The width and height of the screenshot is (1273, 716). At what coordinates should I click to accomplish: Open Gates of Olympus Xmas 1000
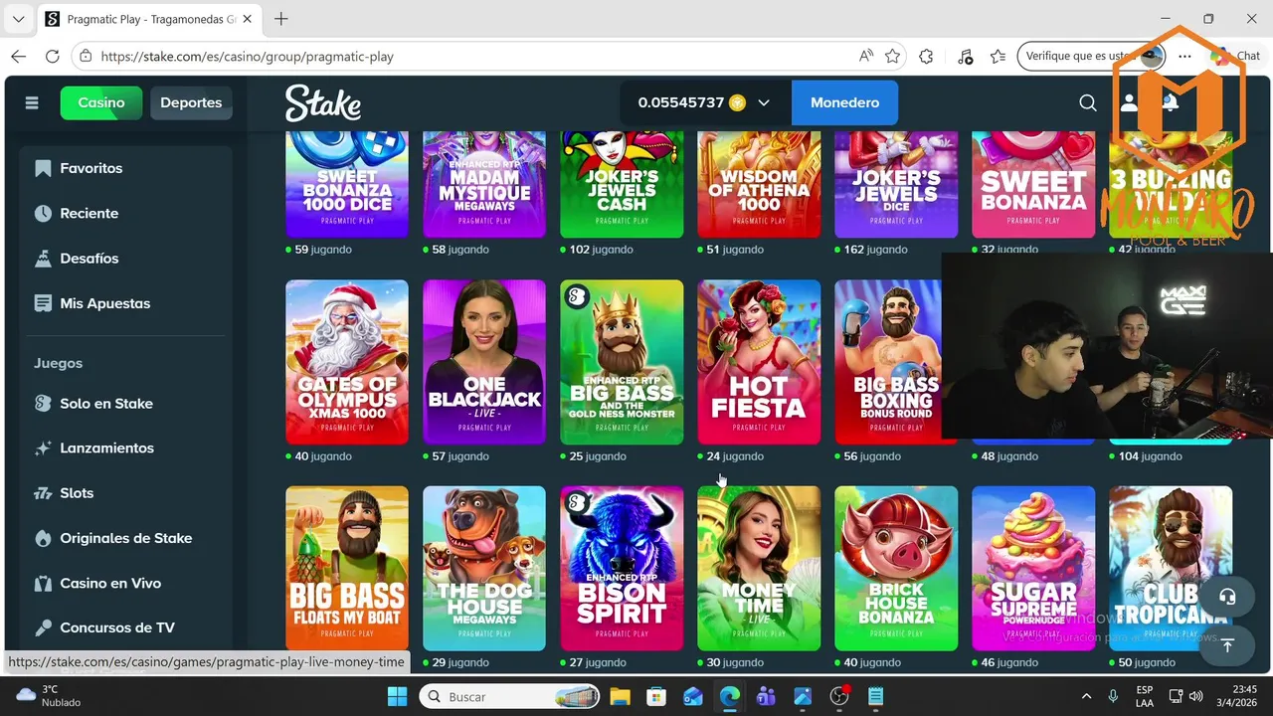click(x=347, y=362)
